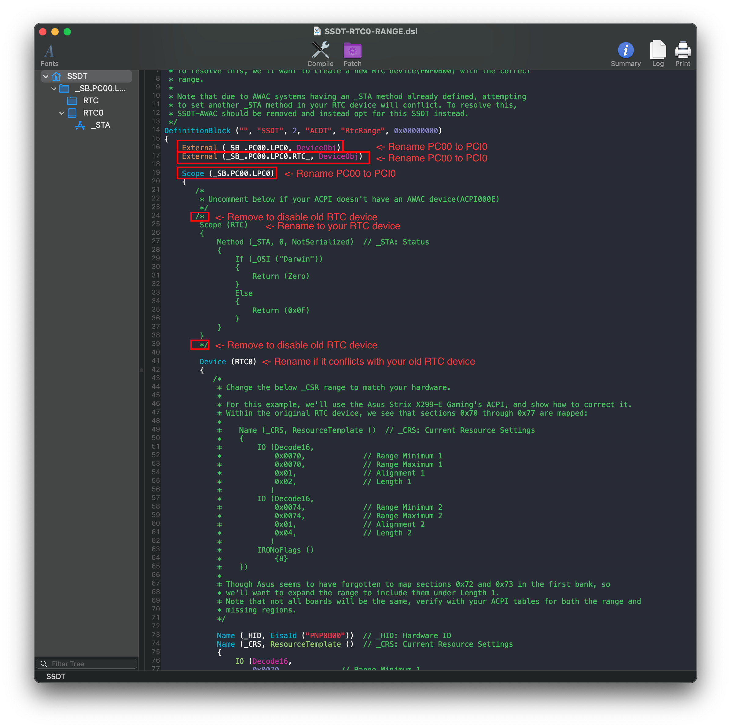
Task: Collapse the SSDT root node
Action: 46,76
